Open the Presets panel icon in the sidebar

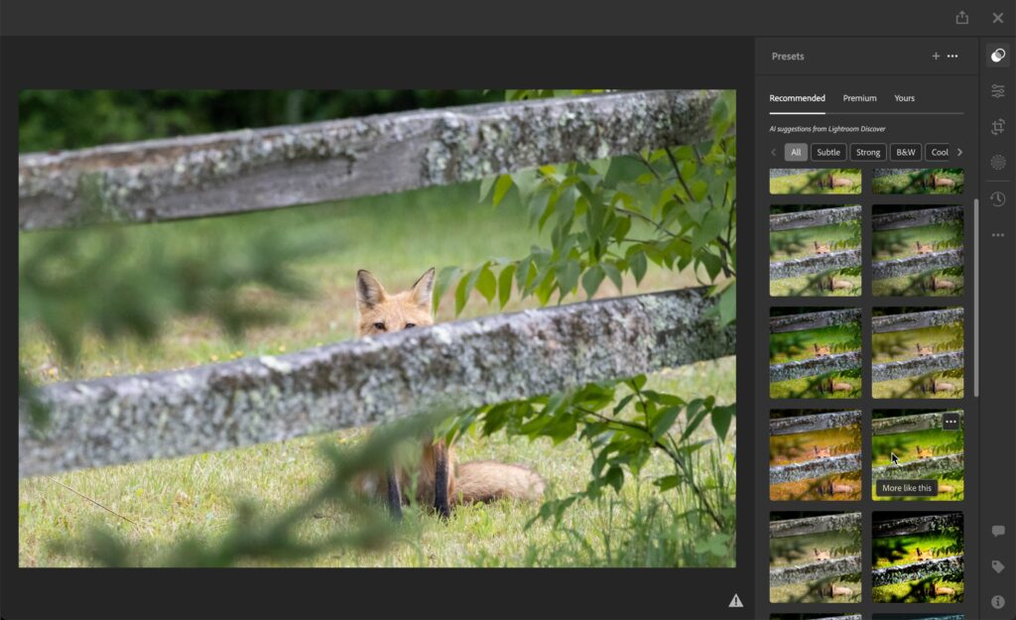[998, 56]
